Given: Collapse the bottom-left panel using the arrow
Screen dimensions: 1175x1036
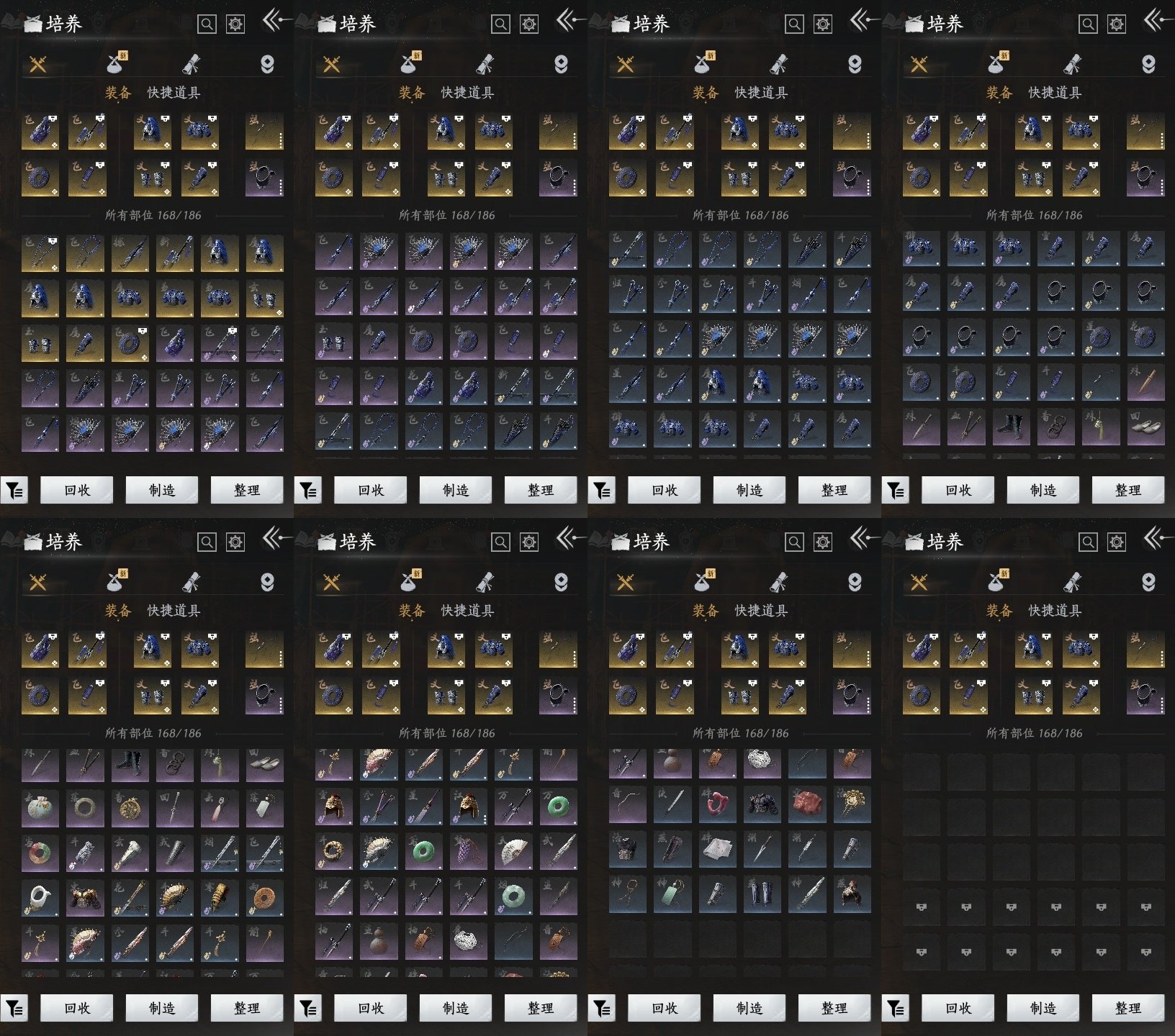Looking at the screenshot, I should coord(275,538).
